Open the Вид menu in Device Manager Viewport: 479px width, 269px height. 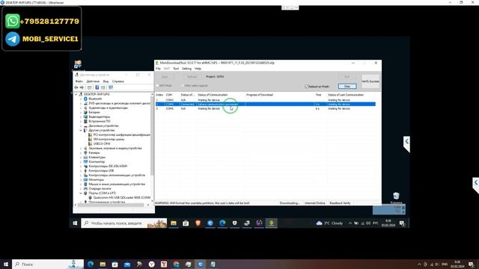tap(106, 81)
